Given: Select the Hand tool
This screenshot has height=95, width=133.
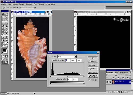Looking at the screenshot, I should pos(3,46).
